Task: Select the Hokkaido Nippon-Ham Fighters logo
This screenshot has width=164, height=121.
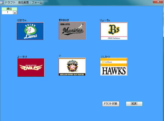Action: click(x=72, y=67)
